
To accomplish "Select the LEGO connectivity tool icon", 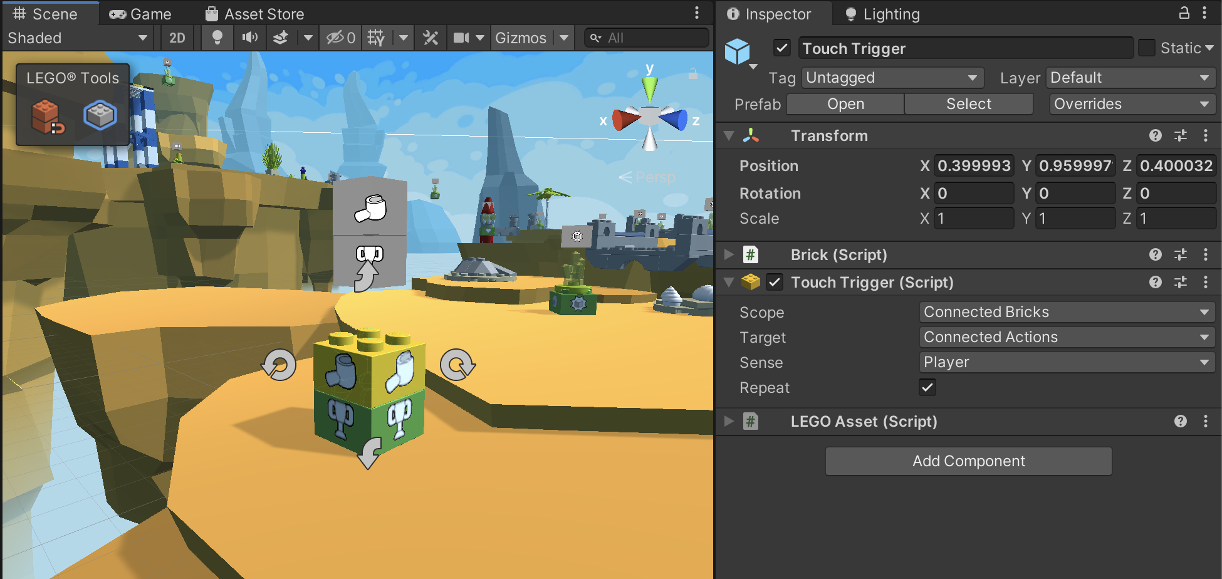I will pos(48,117).
